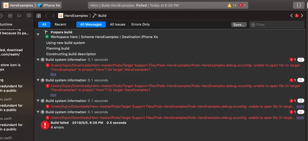Collapse the Prepare build section

coord(38,34)
